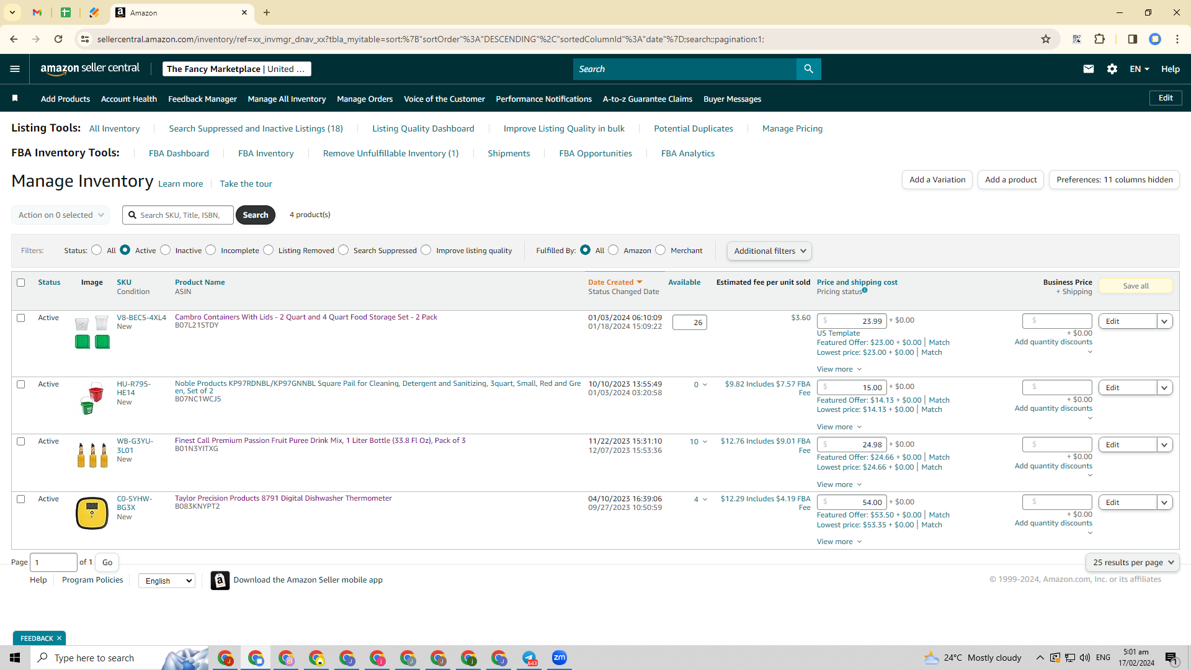Click the Pricing status info icon
The width and height of the screenshot is (1191, 670).
865,290
